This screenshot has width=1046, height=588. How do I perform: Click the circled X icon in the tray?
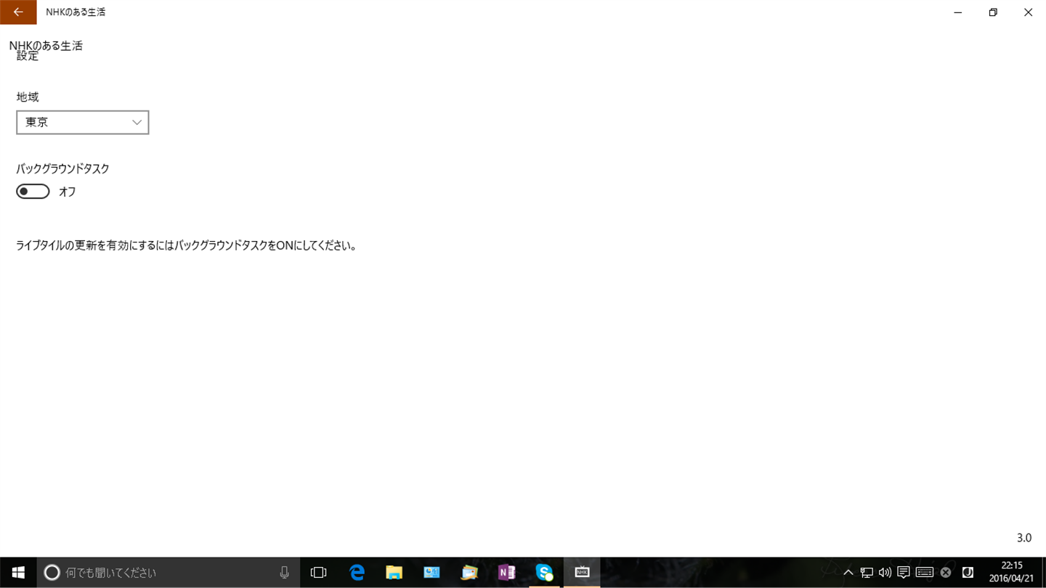946,573
